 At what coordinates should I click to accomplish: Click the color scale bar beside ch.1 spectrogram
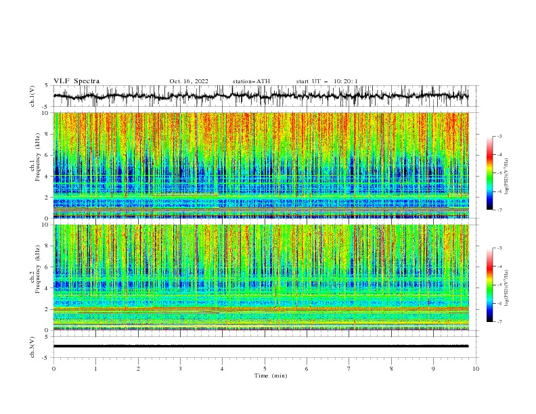tap(489, 173)
